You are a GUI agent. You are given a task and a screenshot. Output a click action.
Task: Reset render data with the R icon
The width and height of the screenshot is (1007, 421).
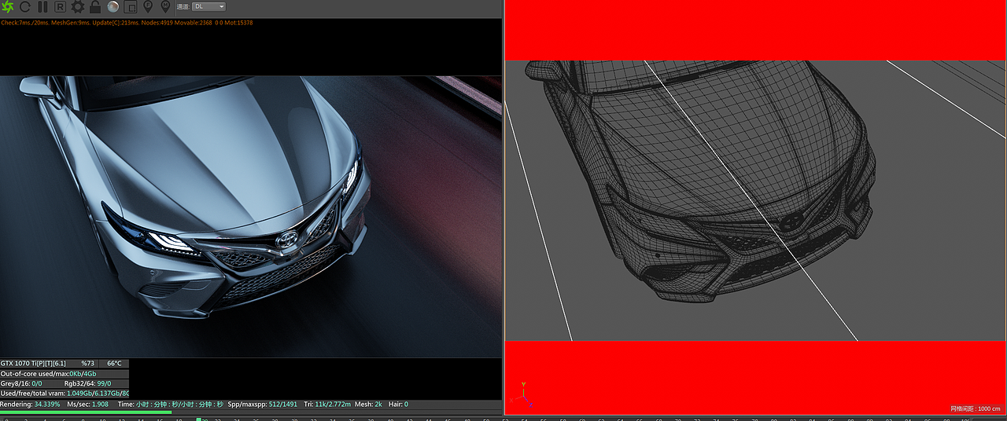[x=60, y=7]
